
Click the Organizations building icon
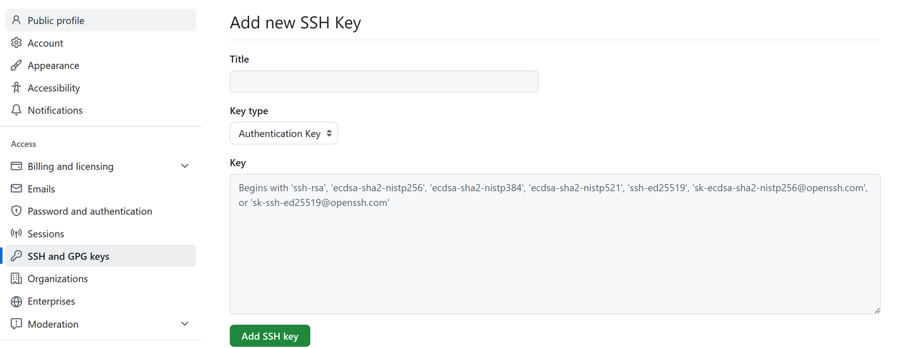coord(16,279)
